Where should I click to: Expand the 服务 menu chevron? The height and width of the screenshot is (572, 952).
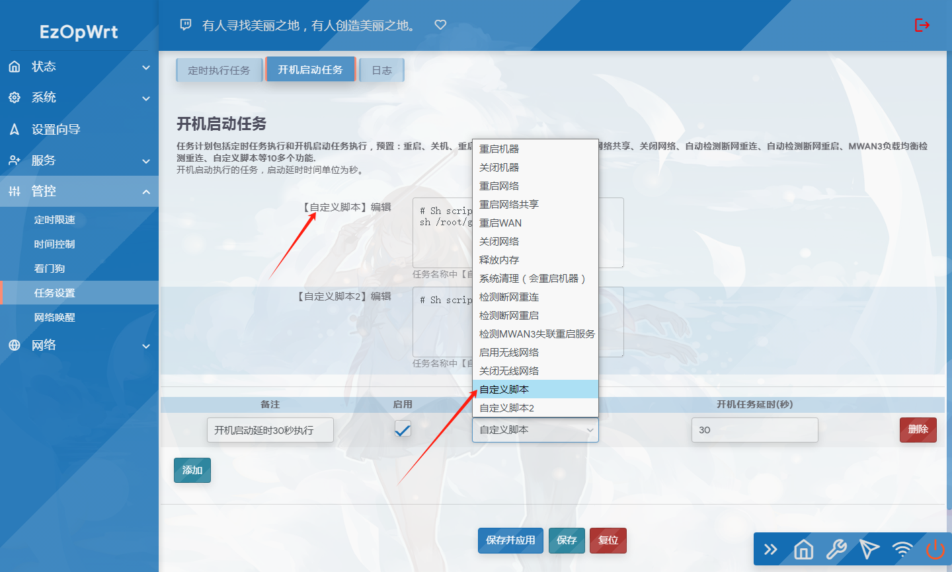coord(146,161)
